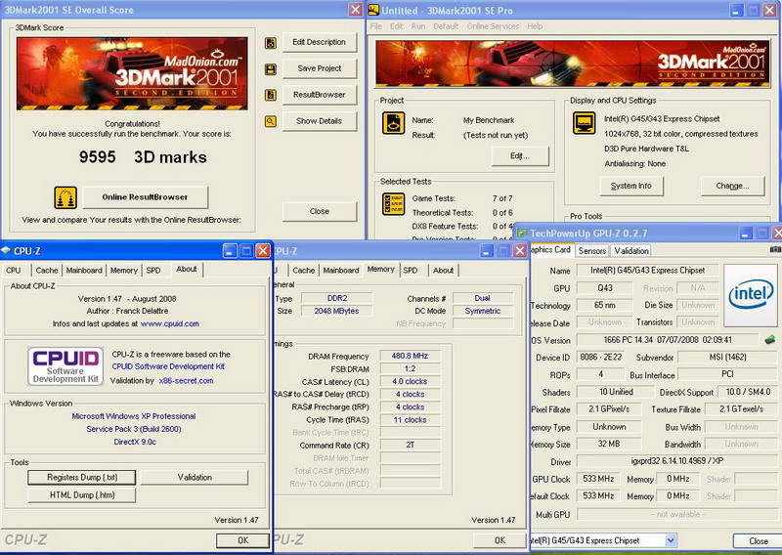Image resolution: width=782 pixels, height=555 pixels.
Task: Click the Show Details magnifier icon
Action: pyautogui.click(x=271, y=121)
